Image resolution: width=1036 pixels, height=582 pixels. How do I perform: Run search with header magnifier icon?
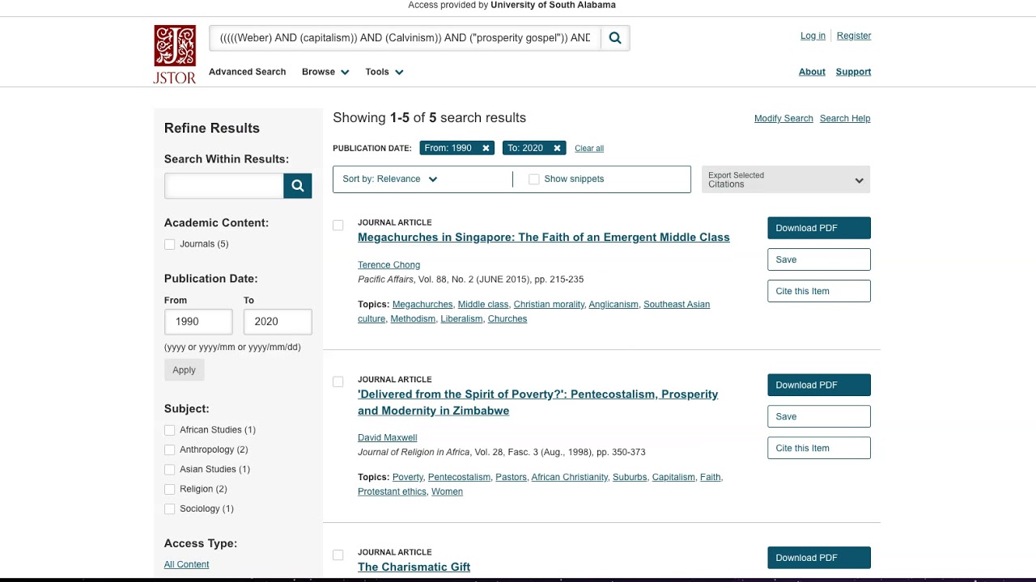pyautogui.click(x=615, y=38)
